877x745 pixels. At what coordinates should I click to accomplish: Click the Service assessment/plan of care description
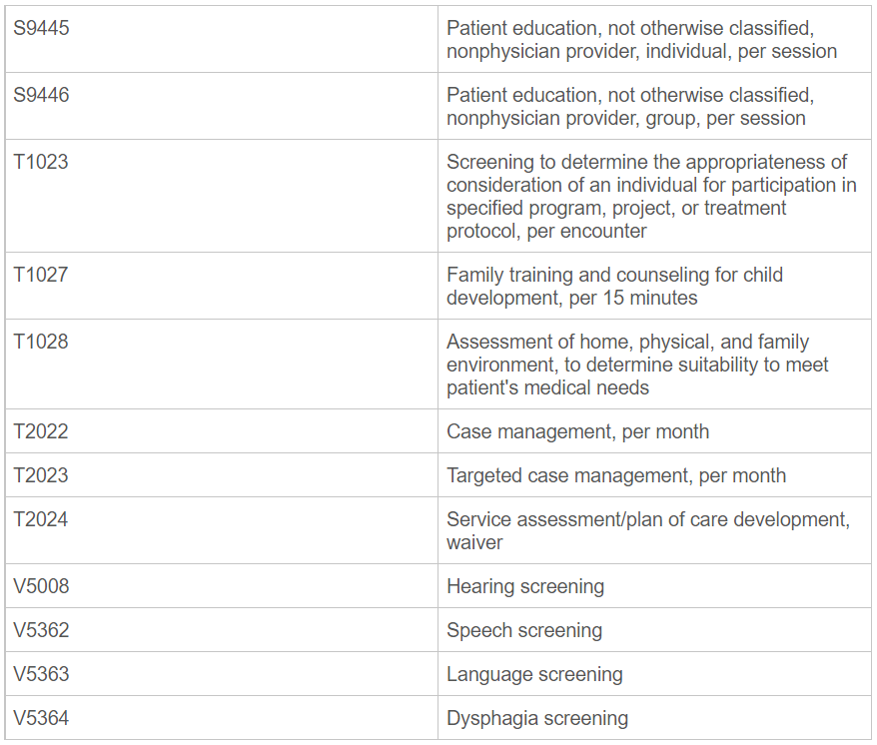tap(647, 531)
